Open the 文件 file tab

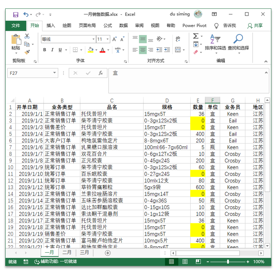coord(16,26)
